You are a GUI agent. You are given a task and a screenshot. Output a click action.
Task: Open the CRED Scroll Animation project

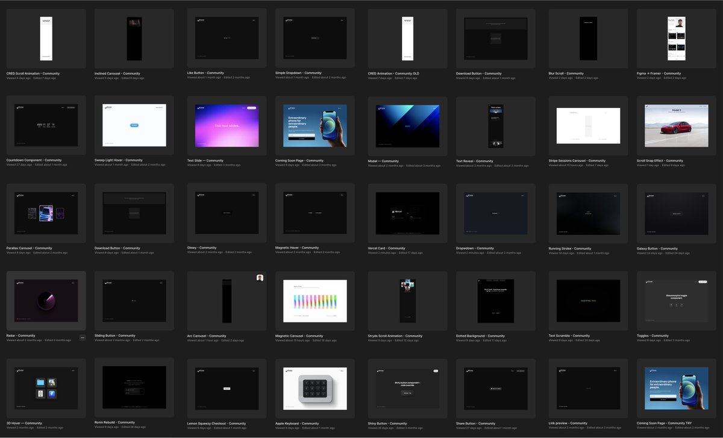tap(45, 38)
